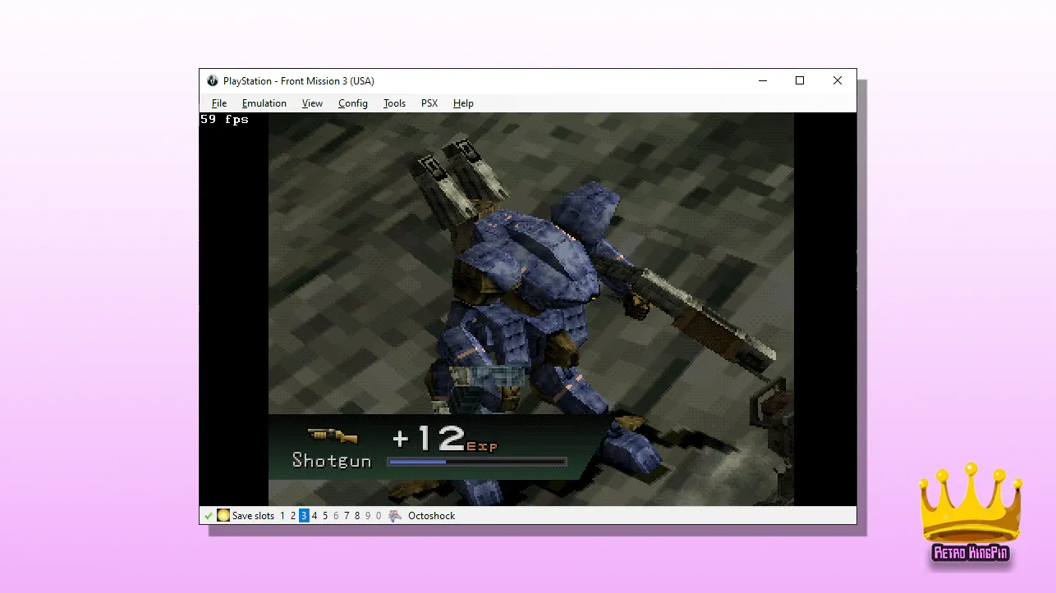Maximize the emulator window

(800, 80)
